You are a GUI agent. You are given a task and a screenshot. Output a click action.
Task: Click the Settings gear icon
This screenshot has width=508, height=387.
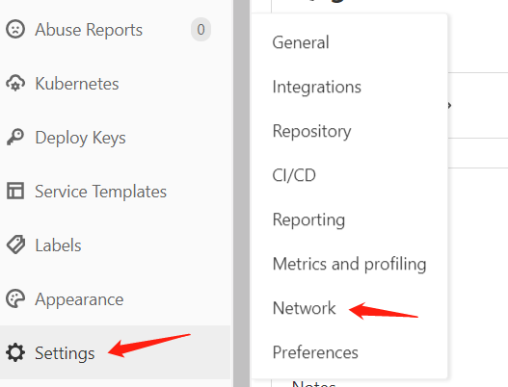point(15,352)
